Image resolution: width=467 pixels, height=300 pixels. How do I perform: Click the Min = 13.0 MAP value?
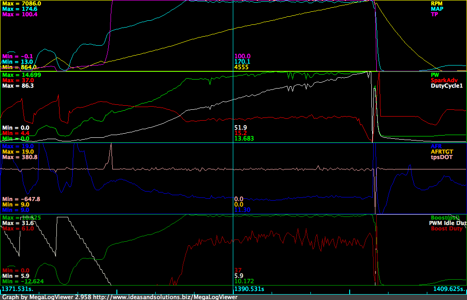pyautogui.click(x=18, y=62)
